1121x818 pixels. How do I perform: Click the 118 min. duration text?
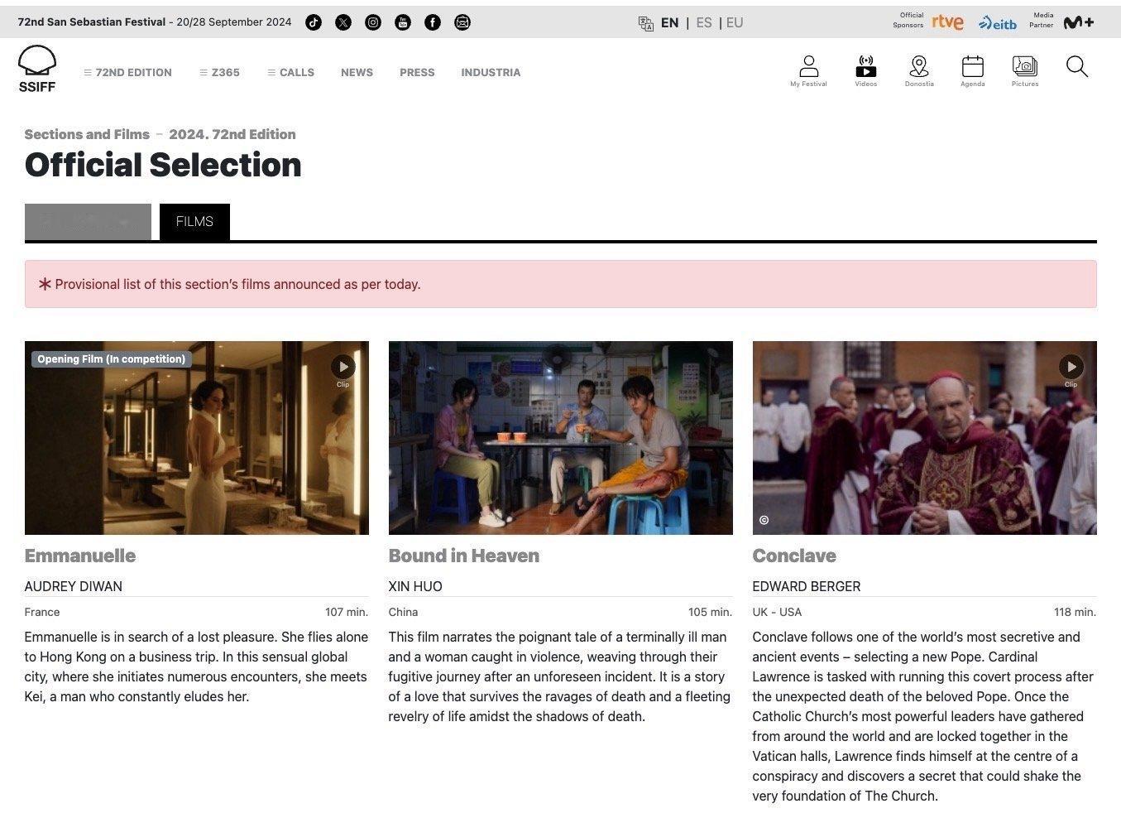pos(1075,612)
